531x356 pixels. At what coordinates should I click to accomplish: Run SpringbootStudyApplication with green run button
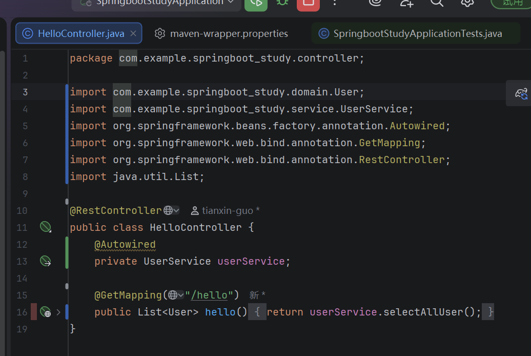tap(256, 4)
